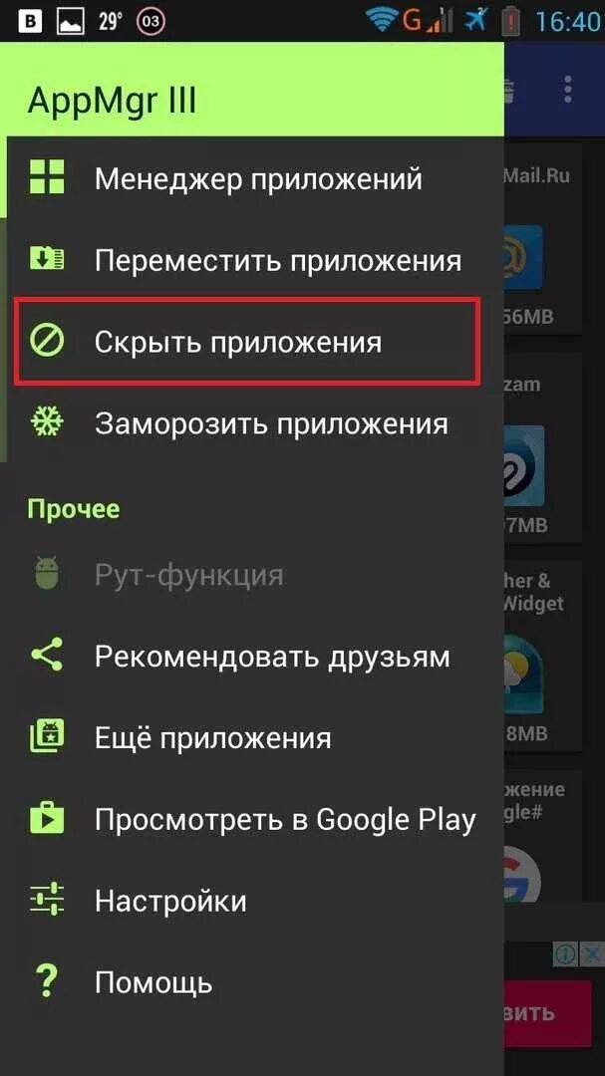
Task: Select Менеджер приложений menu item
Action: pos(252,177)
